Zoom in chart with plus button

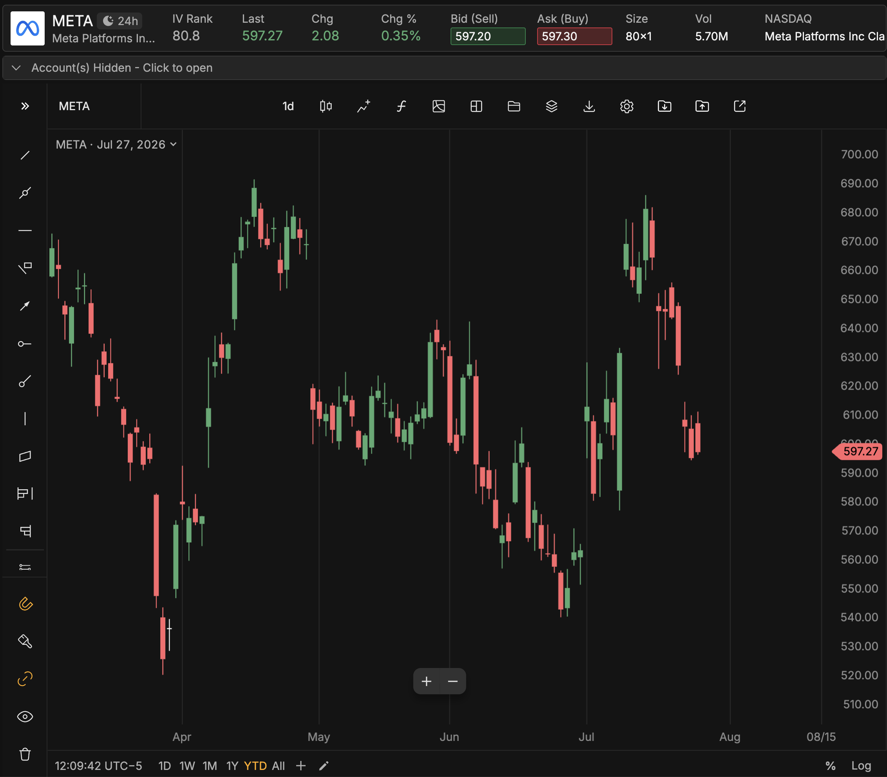tap(426, 682)
